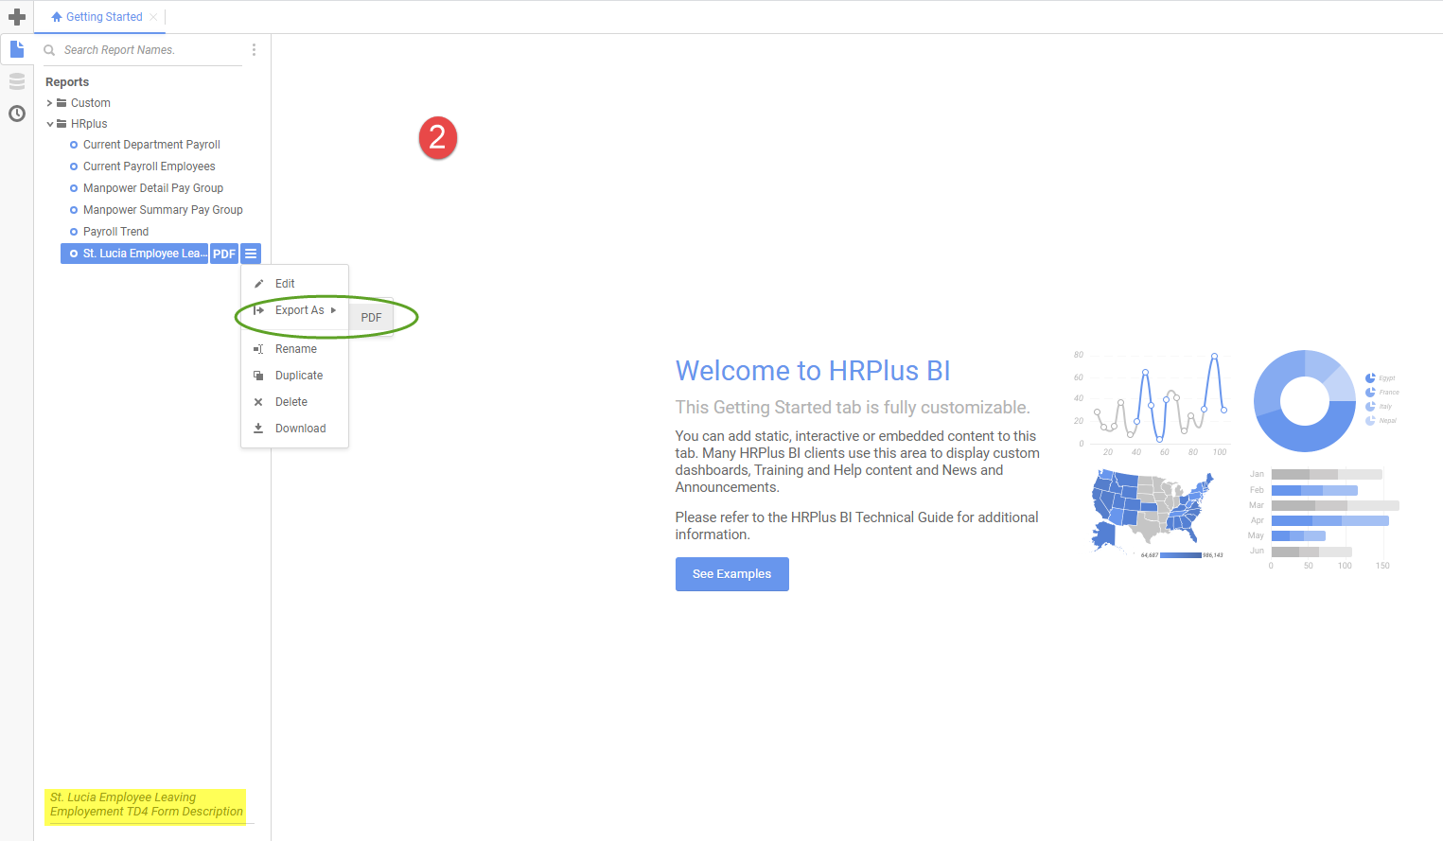Select the St. Lucia Employee Lea... report
The width and height of the screenshot is (1443, 841).
point(134,254)
